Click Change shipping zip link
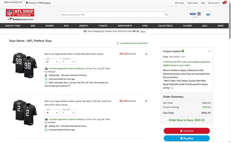 (x=47, y=3)
